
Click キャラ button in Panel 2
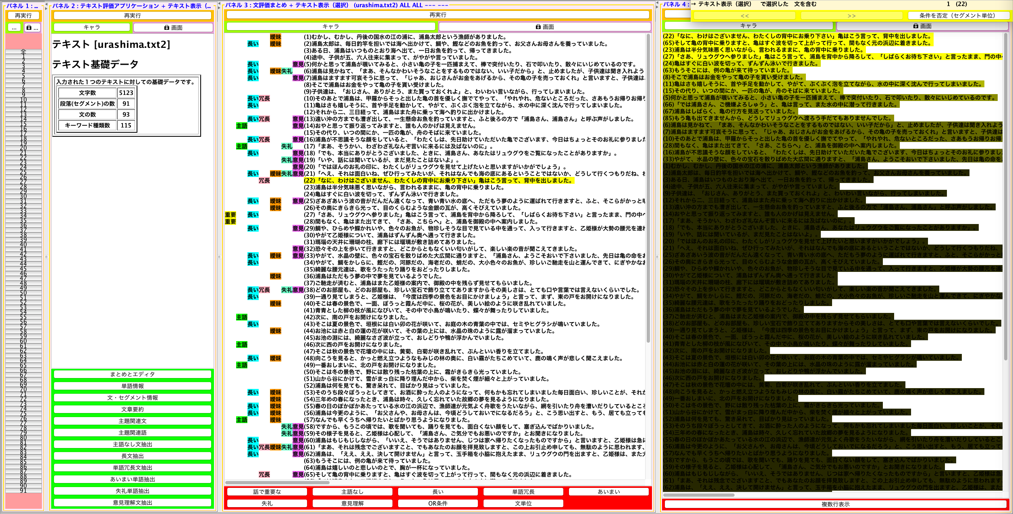click(92, 27)
